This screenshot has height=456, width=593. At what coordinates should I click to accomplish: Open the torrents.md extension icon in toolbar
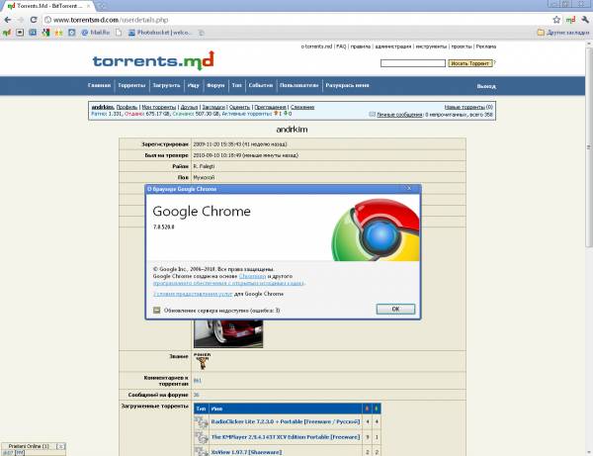pyautogui.click(x=570, y=20)
